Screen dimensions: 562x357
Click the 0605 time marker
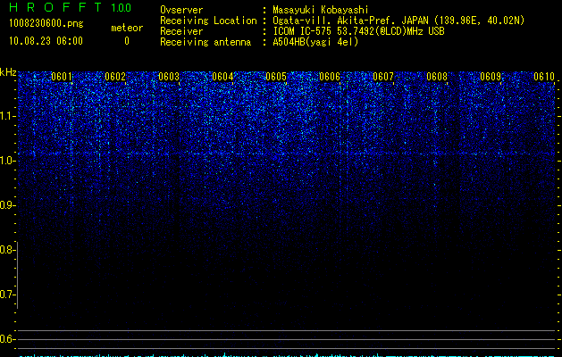coord(276,77)
